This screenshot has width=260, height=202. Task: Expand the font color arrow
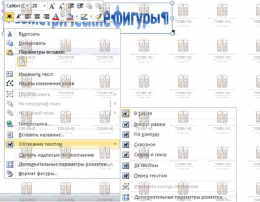point(62,16)
